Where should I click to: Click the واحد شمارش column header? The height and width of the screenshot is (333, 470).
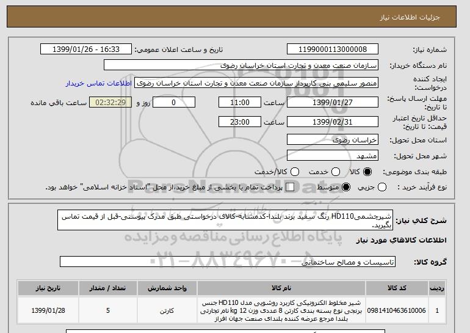(x=167, y=288)
